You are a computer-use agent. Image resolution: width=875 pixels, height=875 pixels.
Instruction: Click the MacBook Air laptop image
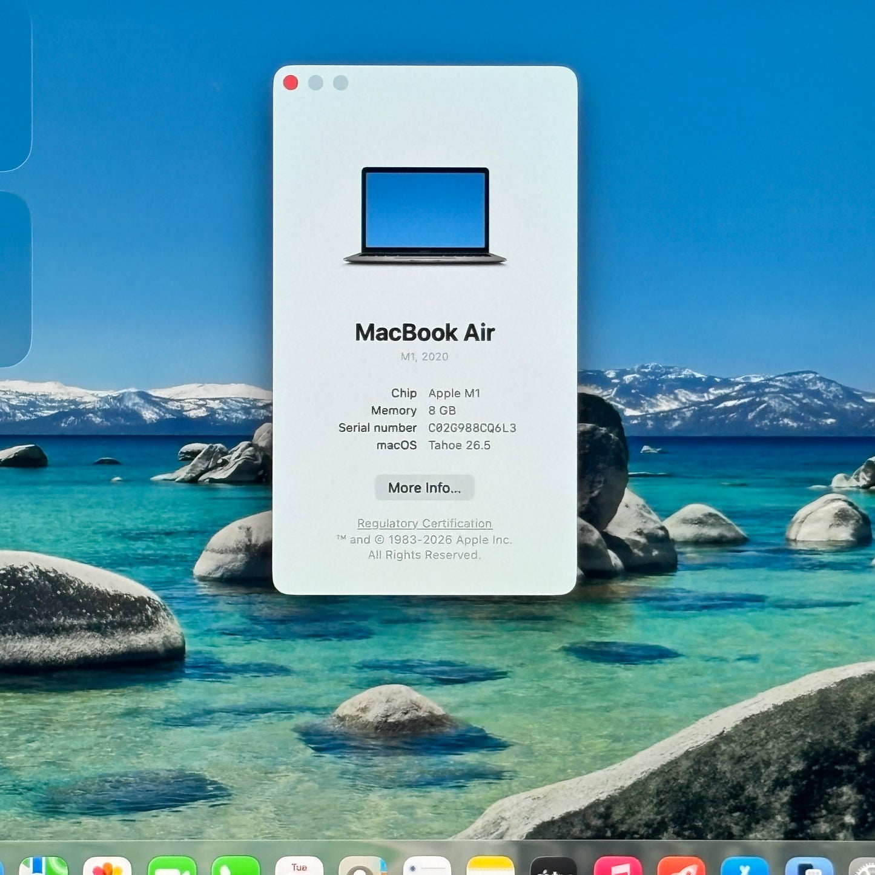pyautogui.click(x=425, y=216)
